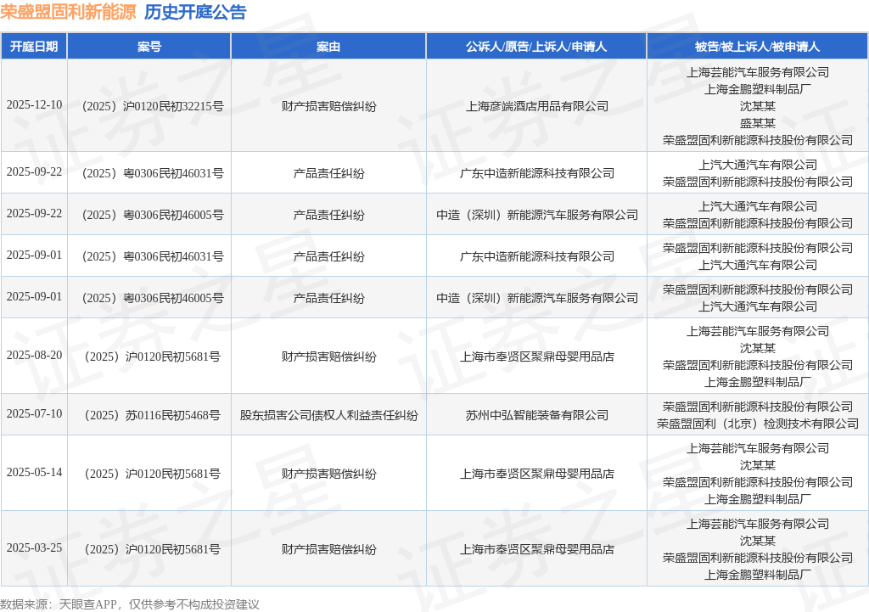Click 广东中造新能源科技有限公司 in the 2025-09-01 row
Viewport: 869px width, 612px height.
[x=536, y=256]
